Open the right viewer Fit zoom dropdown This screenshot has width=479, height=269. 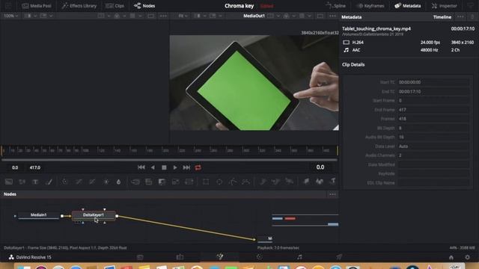point(183,16)
